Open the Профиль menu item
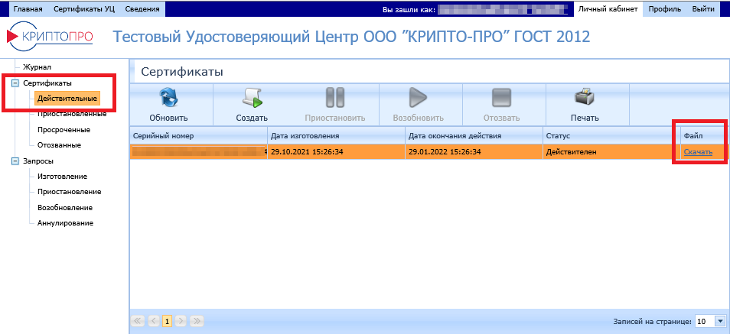The width and height of the screenshot is (730, 334). 664,9
